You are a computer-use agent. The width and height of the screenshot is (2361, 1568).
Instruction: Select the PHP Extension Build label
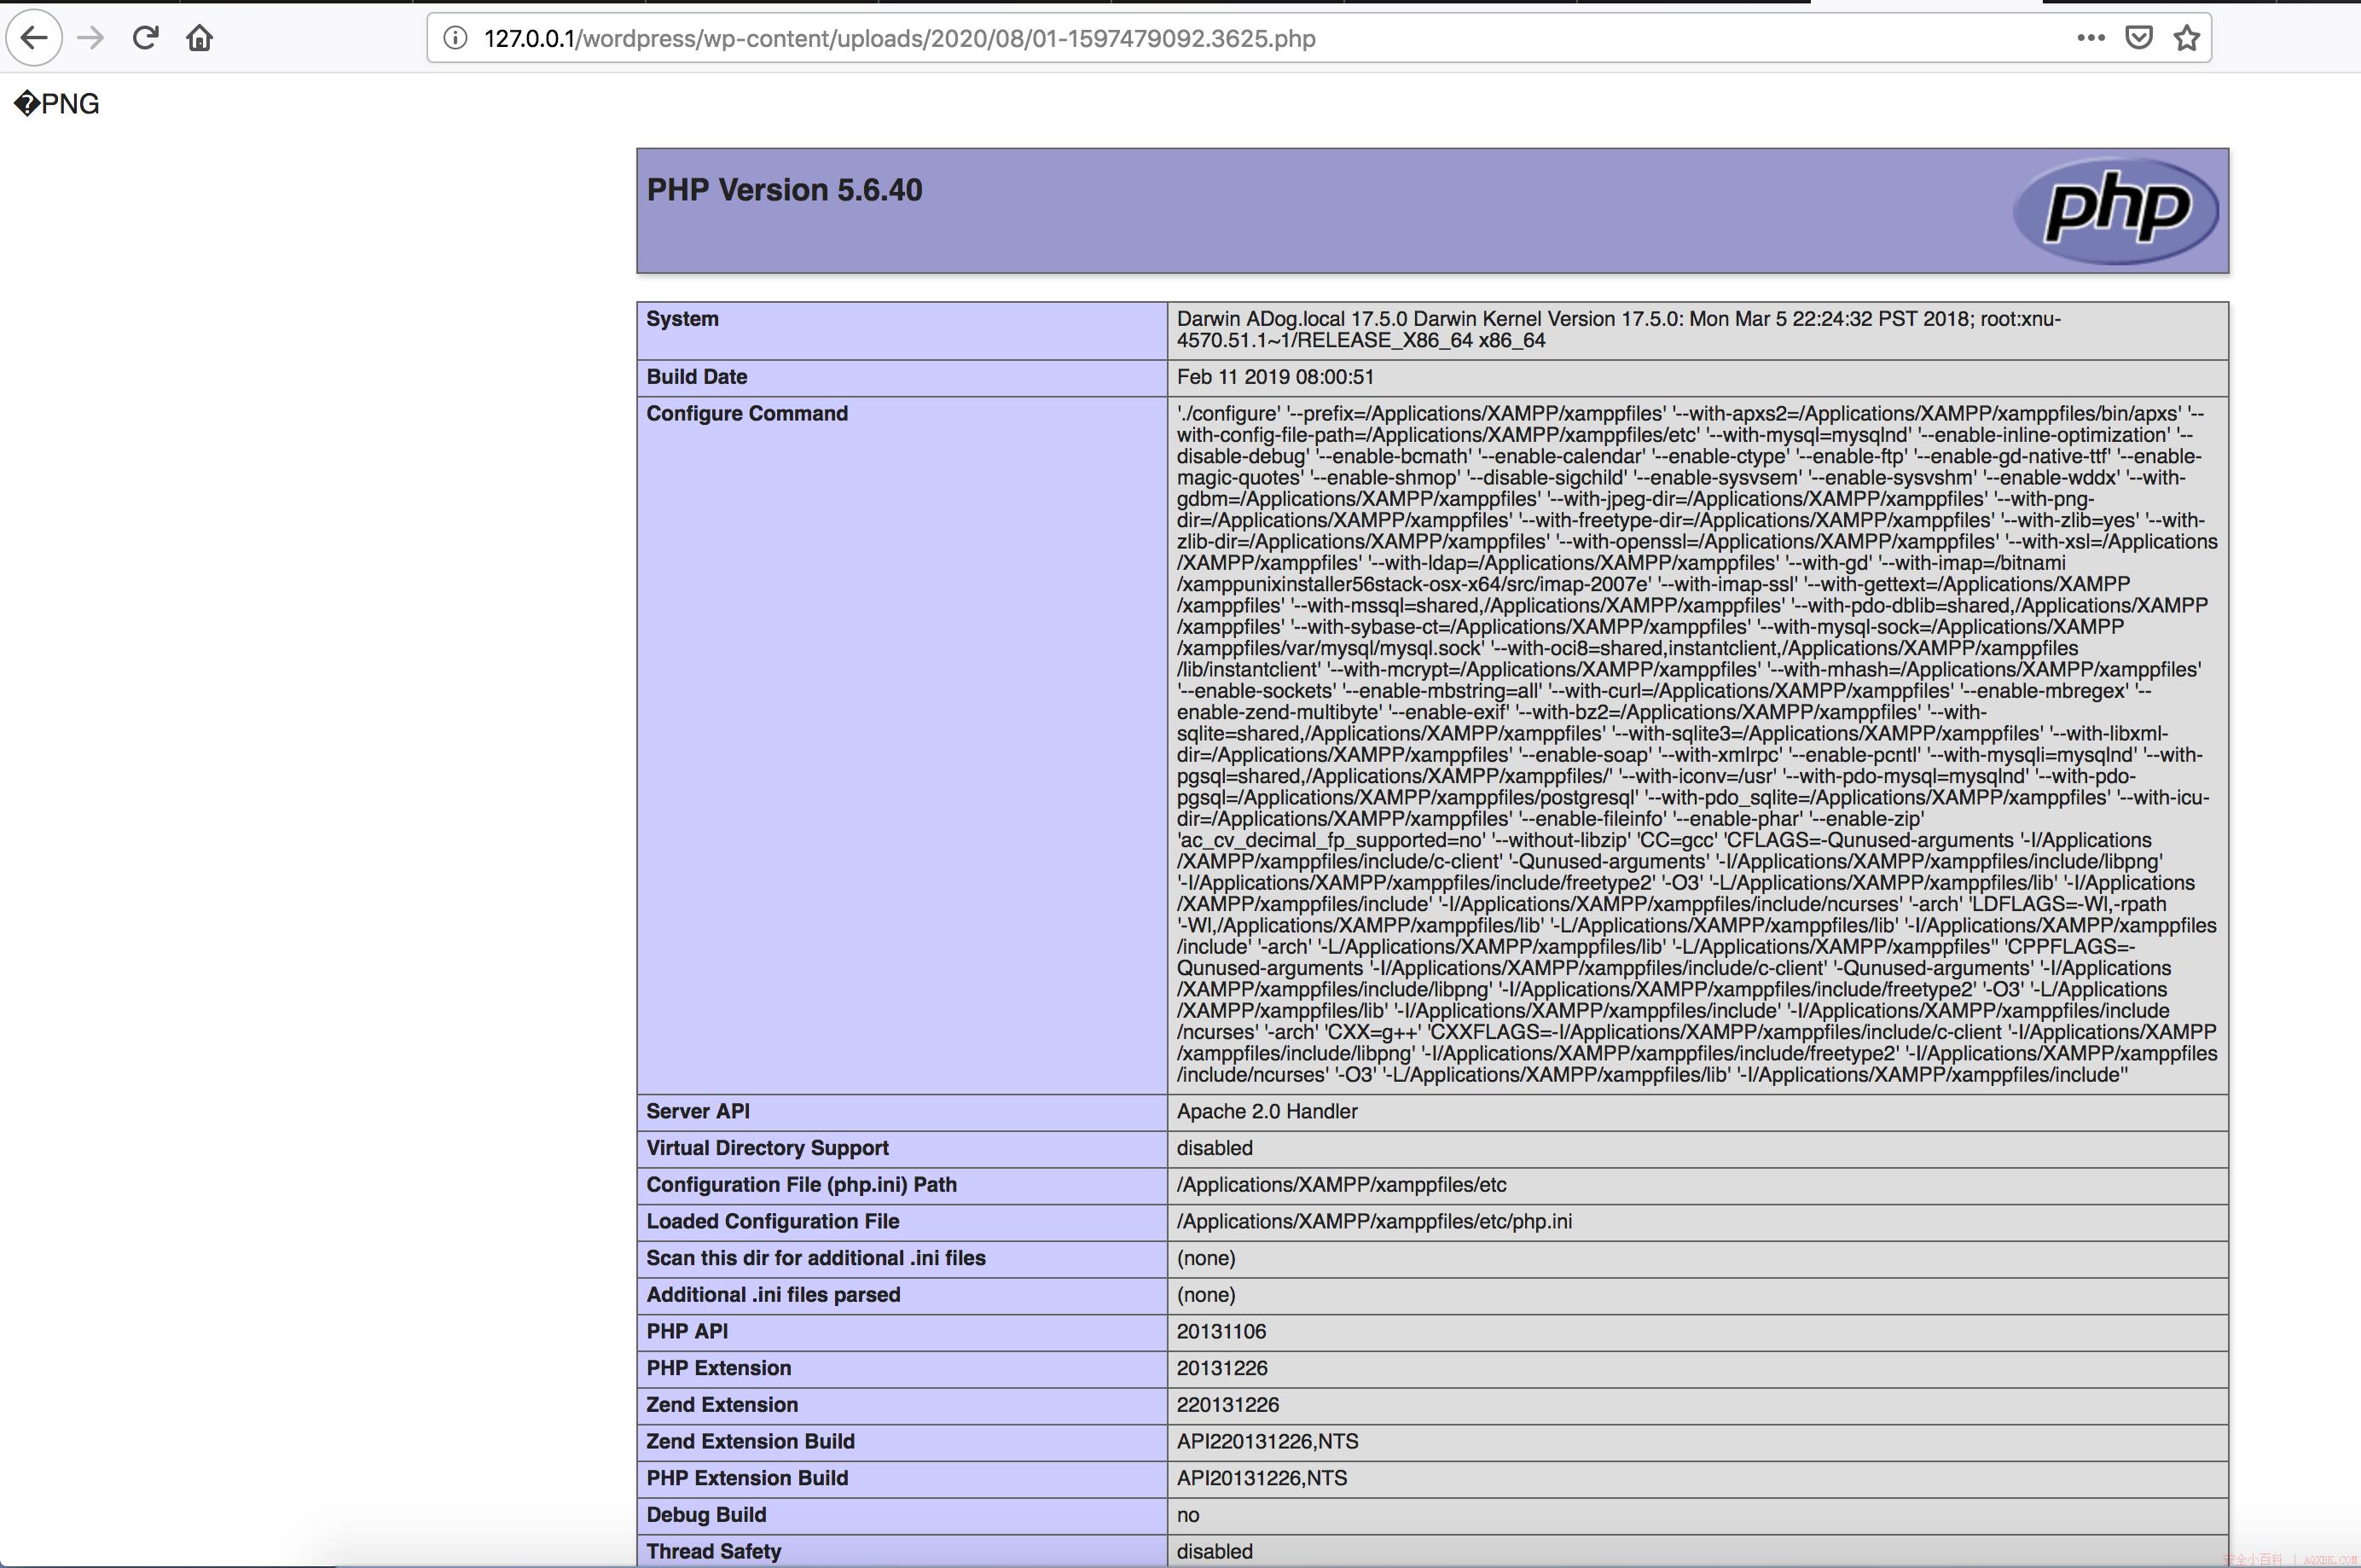pos(748,1478)
